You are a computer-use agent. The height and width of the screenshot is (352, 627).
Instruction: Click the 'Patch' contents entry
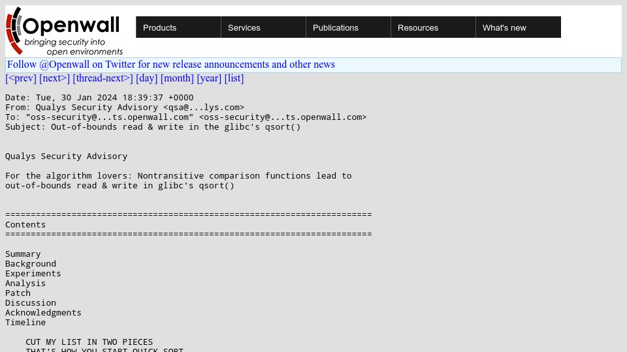pyautogui.click(x=18, y=293)
